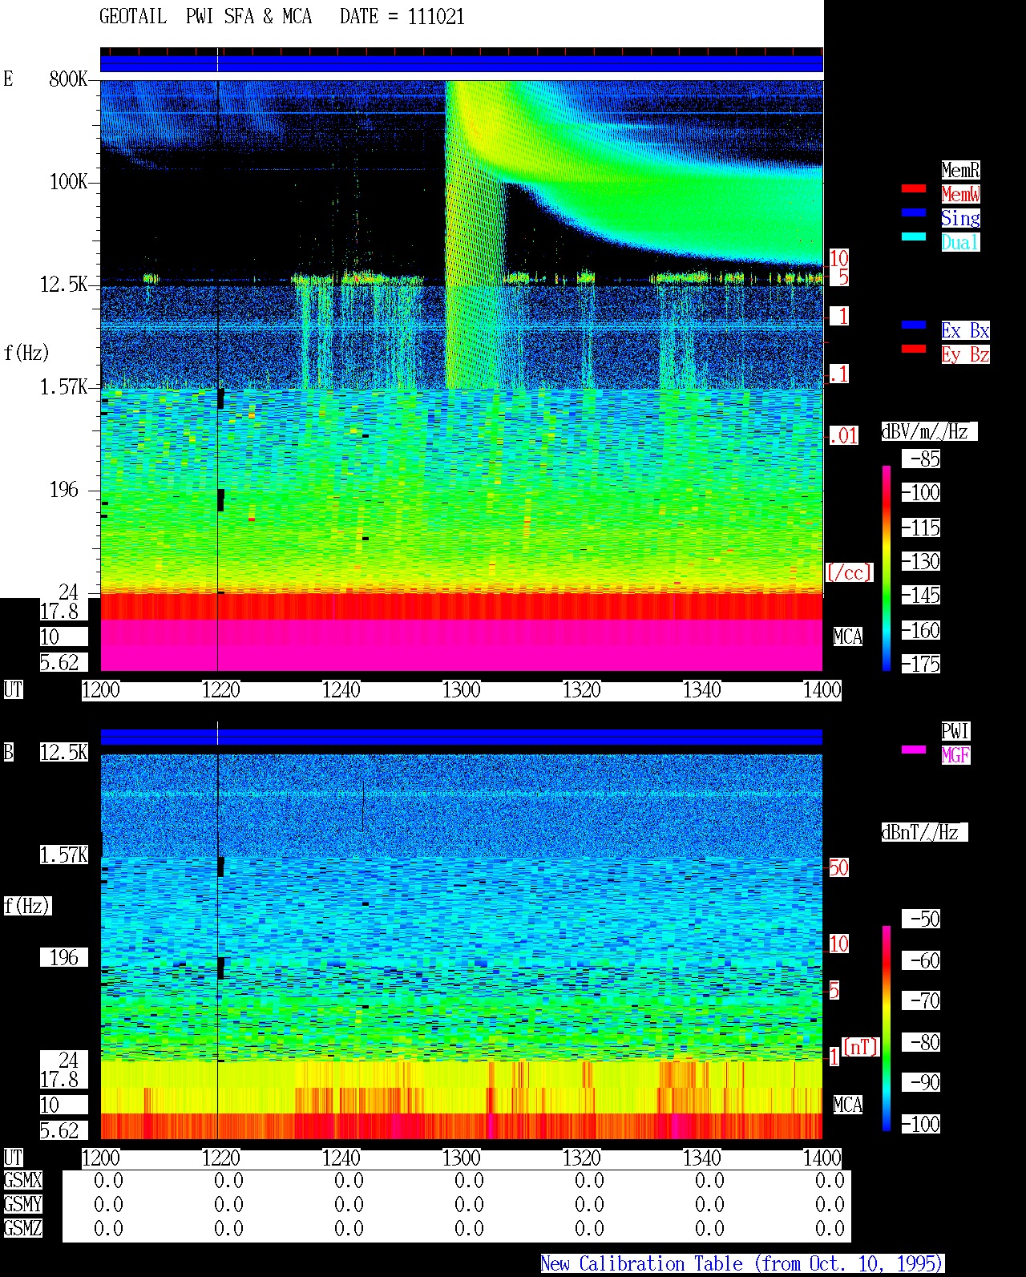
Task: Click the f(Hz) label on E panel
Action: (26, 353)
